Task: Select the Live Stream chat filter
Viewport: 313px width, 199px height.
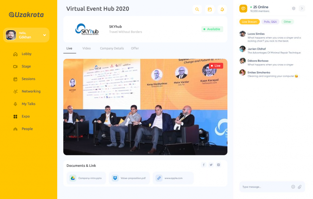Action: click(249, 22)
